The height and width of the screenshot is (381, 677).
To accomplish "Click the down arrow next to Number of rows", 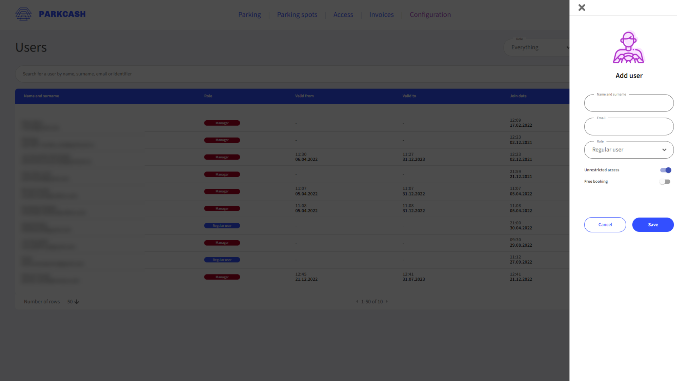I will click(x=77, y=302).
